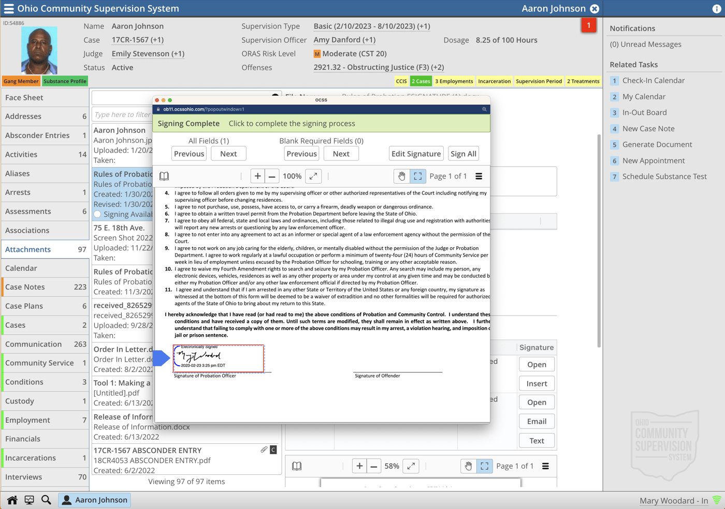725x509 pixels.
Task: Open the 2 Treatments badge
Action: coord(583,81)
